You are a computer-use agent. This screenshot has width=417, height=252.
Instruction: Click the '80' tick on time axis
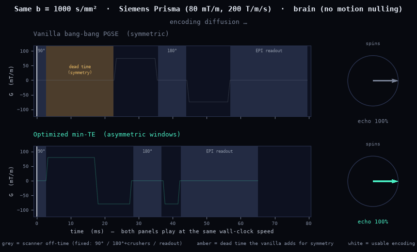[x=308, y=223]
